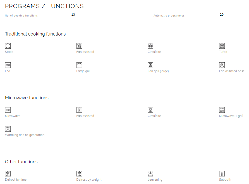
Task: Select the Fan assisted base icon
Action: [x=222, y=65]
